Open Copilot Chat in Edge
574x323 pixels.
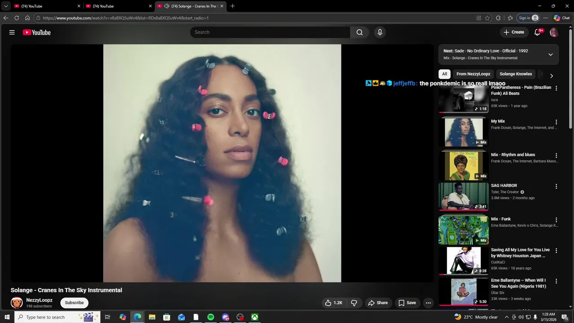click(x=562, y=18)
